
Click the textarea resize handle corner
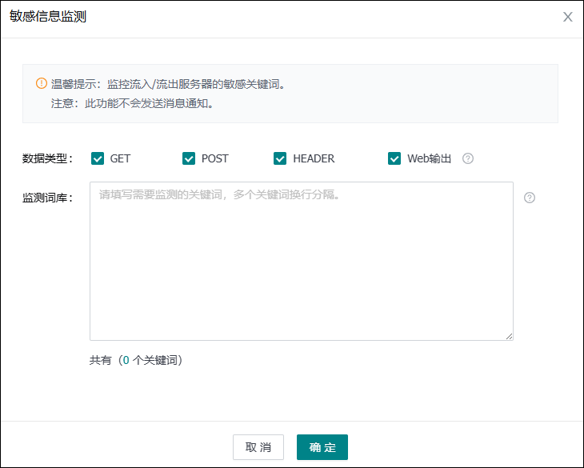(509, 336)
